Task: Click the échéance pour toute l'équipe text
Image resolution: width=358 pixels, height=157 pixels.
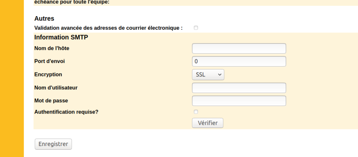Action: coord(72,2)
